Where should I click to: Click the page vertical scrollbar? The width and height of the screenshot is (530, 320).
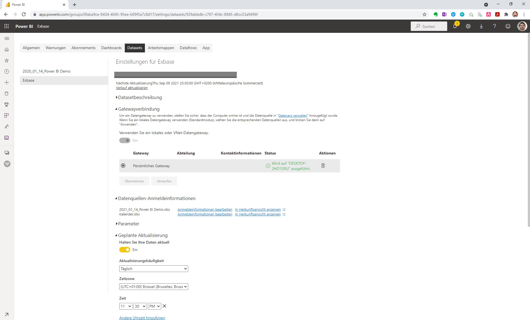point(529,130)
